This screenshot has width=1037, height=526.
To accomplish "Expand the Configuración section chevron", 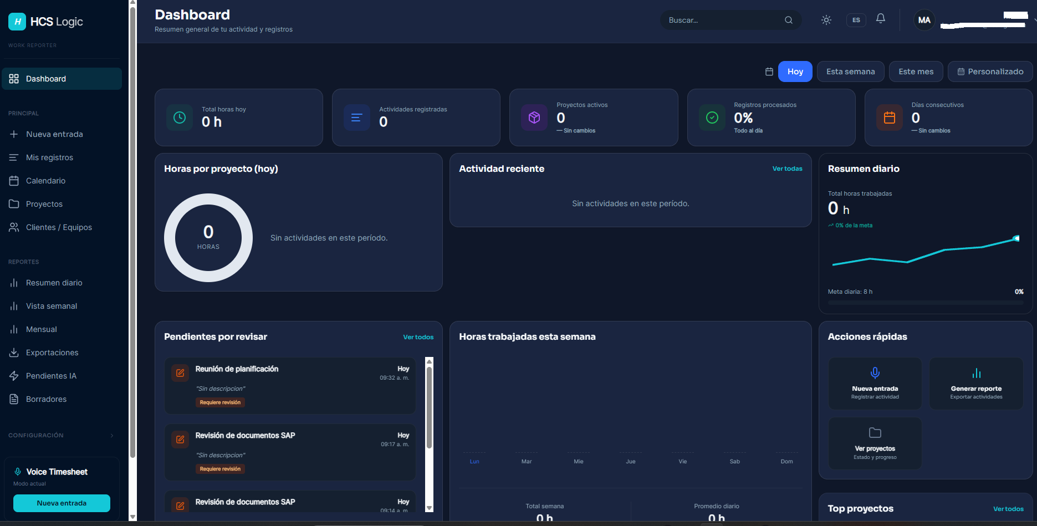I will [112, 436].
